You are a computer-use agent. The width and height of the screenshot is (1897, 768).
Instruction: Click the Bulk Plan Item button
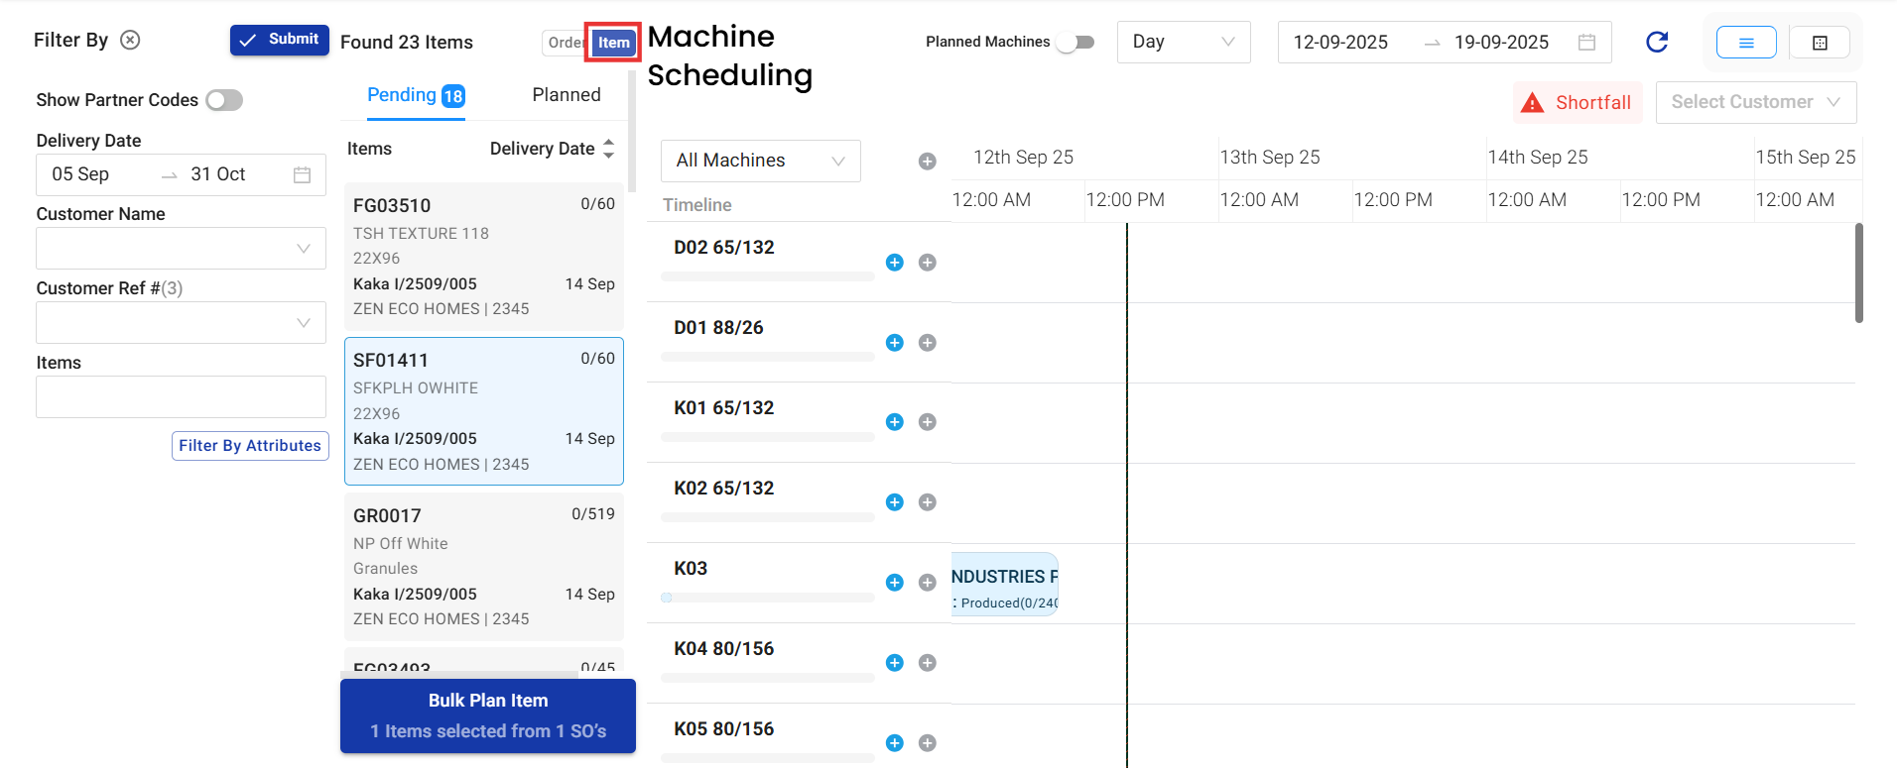(487, 715)
